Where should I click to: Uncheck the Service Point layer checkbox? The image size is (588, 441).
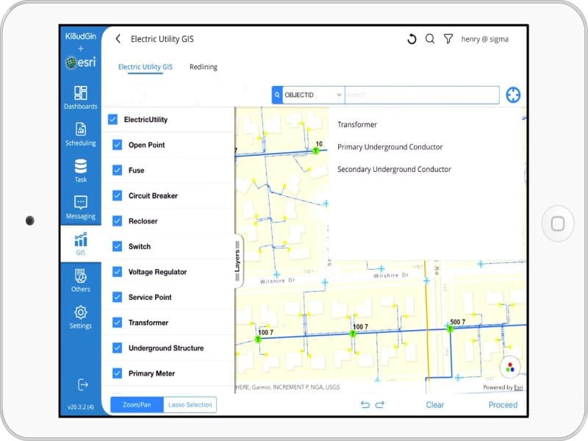(x=118, y=297)
